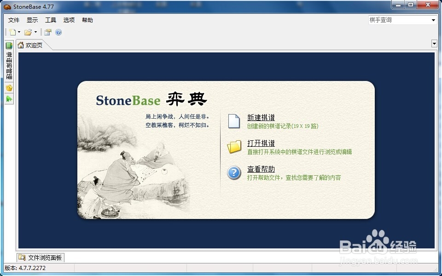Image resolution: width=442 pixels, height=276 pixels.
Task: Click the 直接打开系统中的棋谱文件进行浏览或编辑 description
Action: point(299,152)
